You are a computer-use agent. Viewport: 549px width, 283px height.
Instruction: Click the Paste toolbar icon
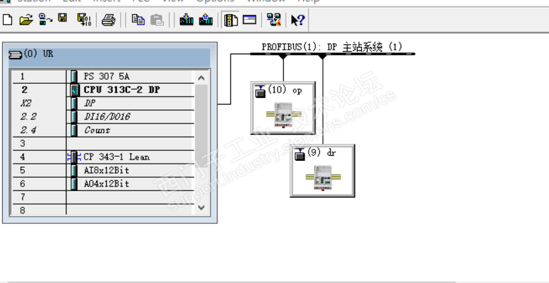[157, 19]
